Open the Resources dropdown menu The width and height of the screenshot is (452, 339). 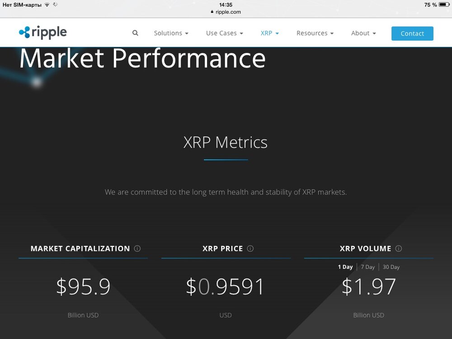(x=315, y=33)
